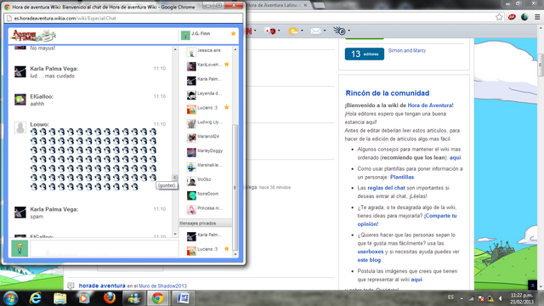The width and height of the screenshot is (544, 306).
Task: Open the Windows Start menu
Action: [10, 298]
